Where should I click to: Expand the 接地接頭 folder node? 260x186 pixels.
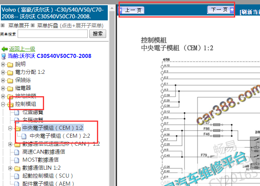(x=3, y=96)
